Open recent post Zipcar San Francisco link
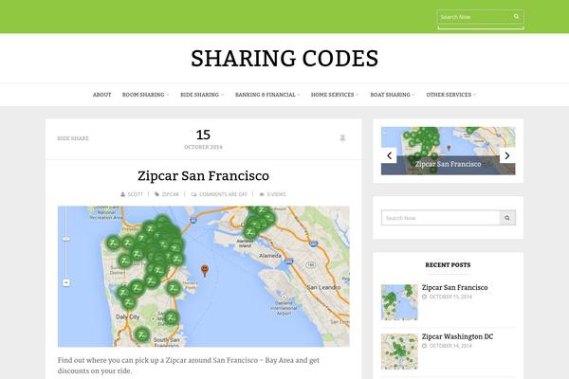Image resolution: width=569 pixels, height=379 pixels. pos(454,287)
